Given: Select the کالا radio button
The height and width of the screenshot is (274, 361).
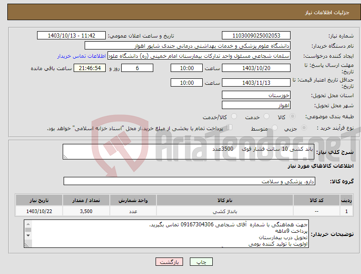Looking at the screenshot, I should pos(292,116).
